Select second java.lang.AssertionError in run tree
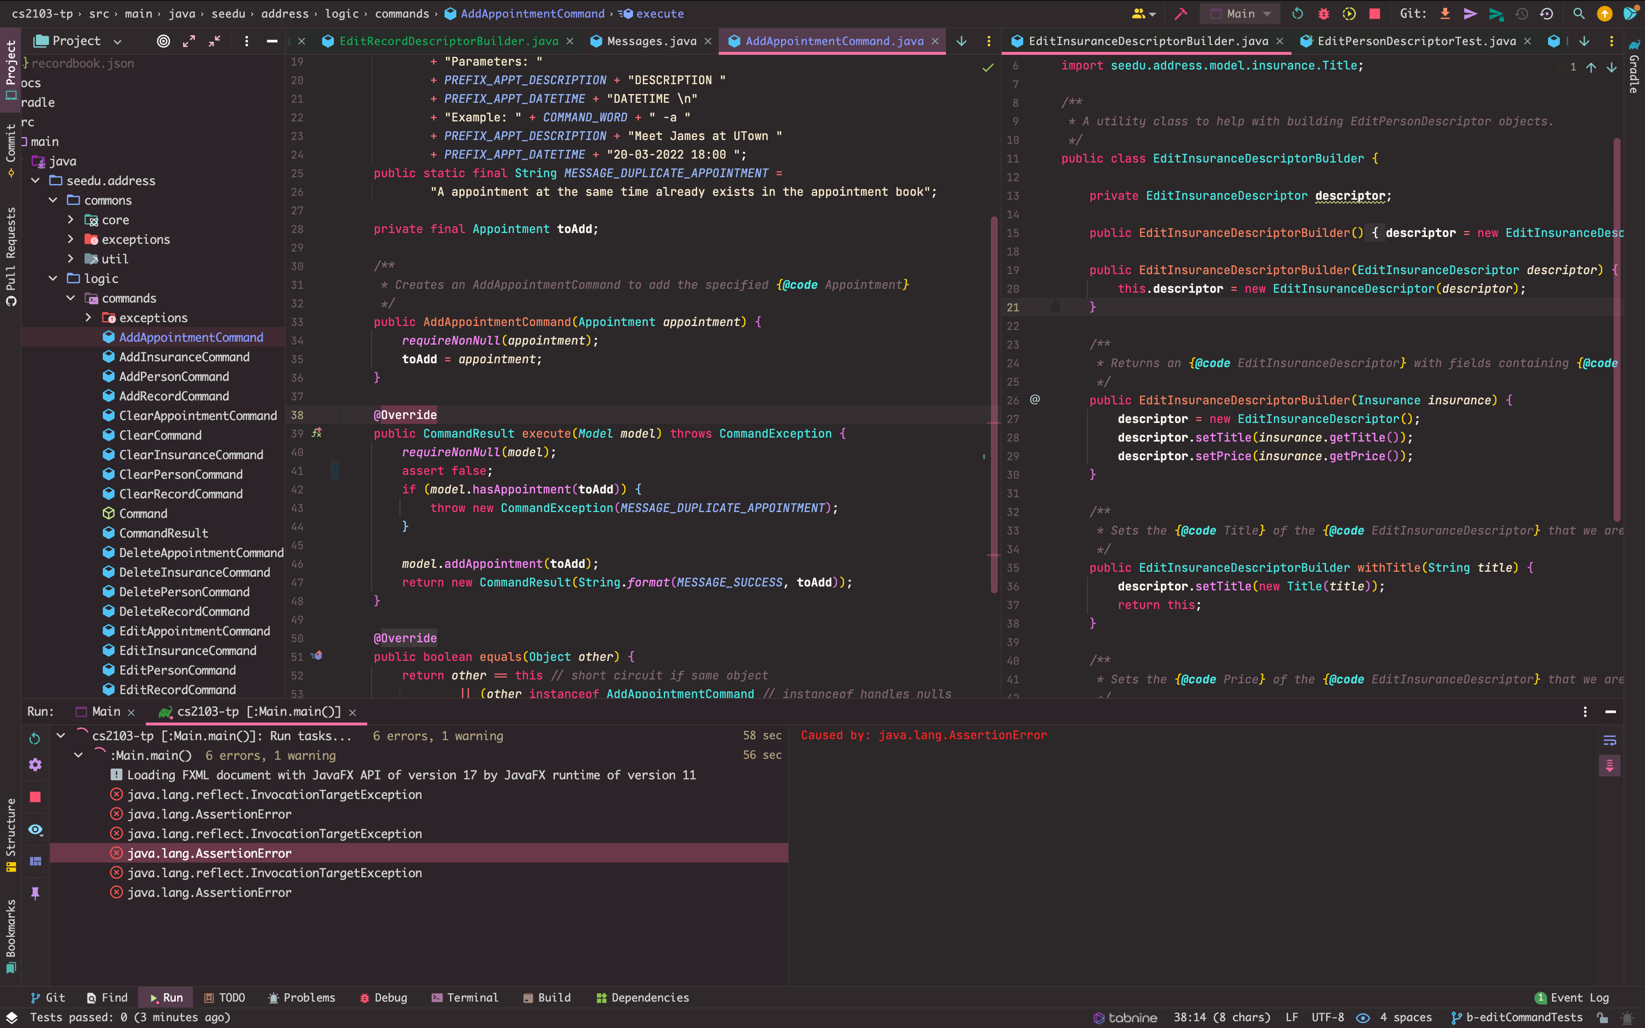Viewport: 1645px width, 1028px height. pos(210,853)
